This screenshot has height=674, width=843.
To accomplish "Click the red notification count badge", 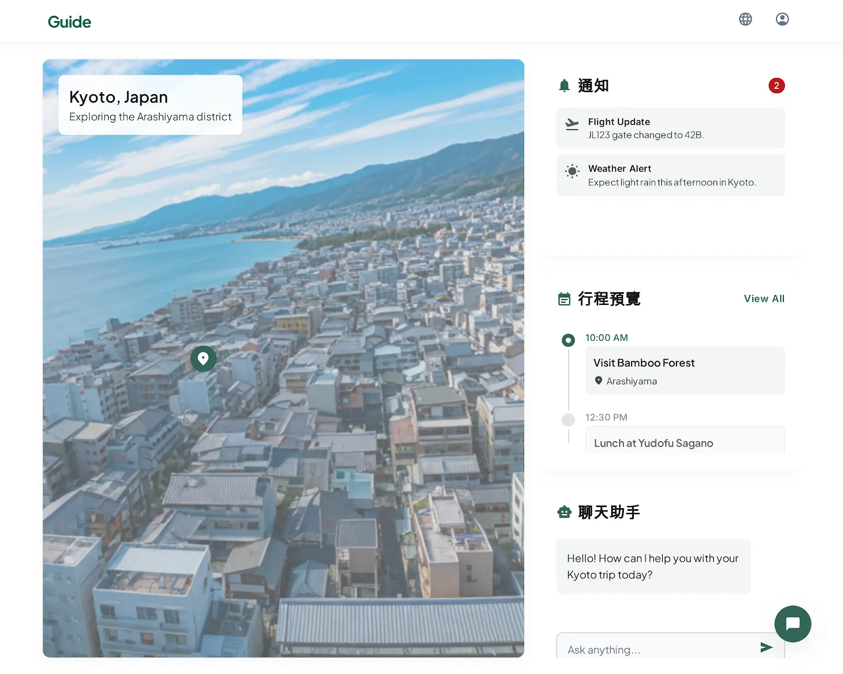I will click(x=776, y=85).
